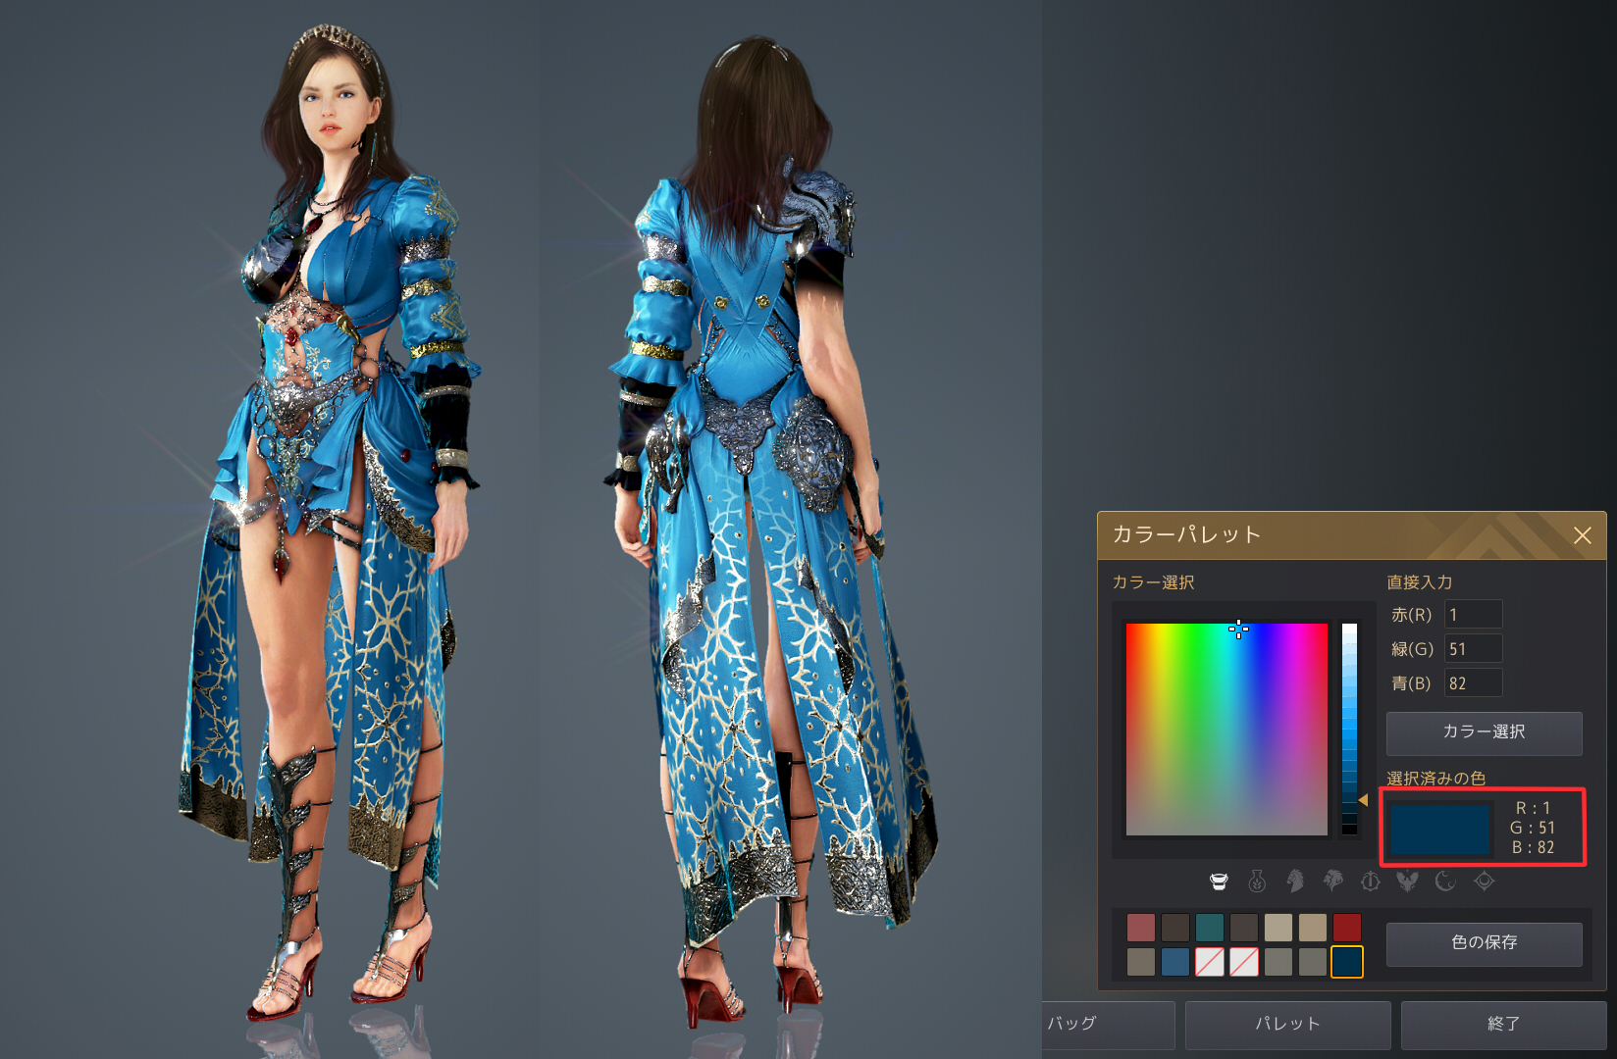Click the 終了 button
The image size is (1617, 1059).
point(1503,1025)
